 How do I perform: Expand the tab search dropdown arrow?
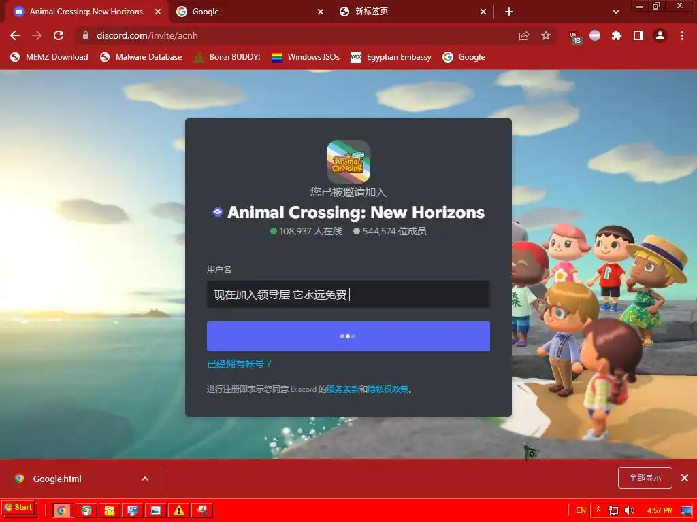click(616, 12)
